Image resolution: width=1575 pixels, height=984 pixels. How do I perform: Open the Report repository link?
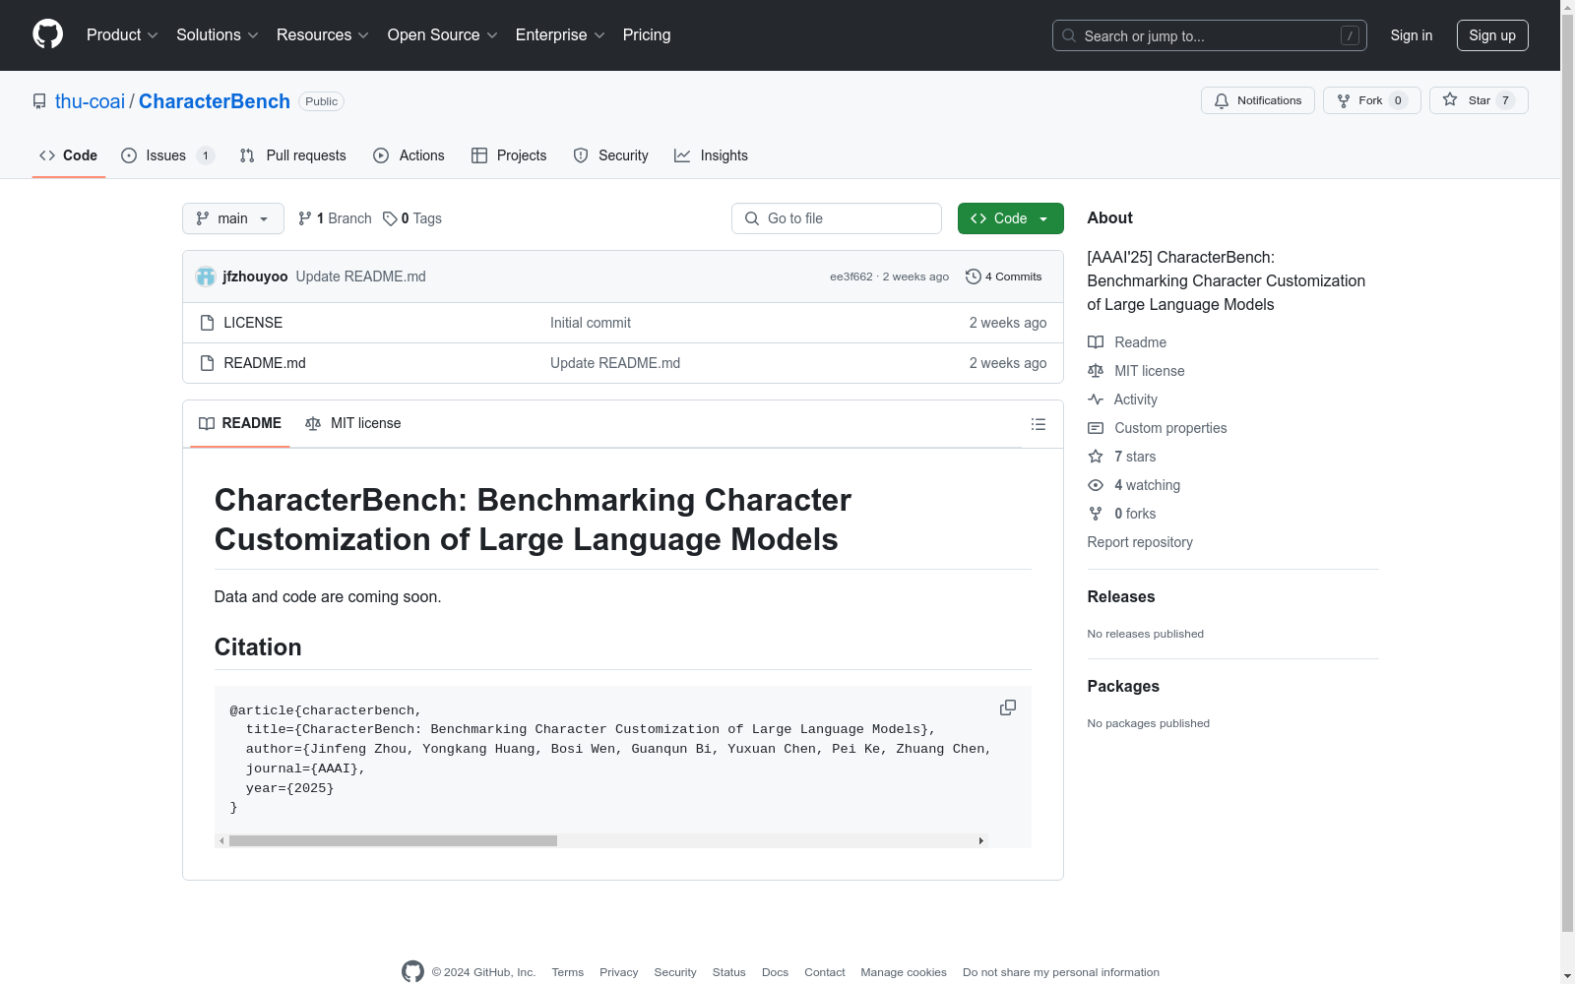coord(1140,542)
